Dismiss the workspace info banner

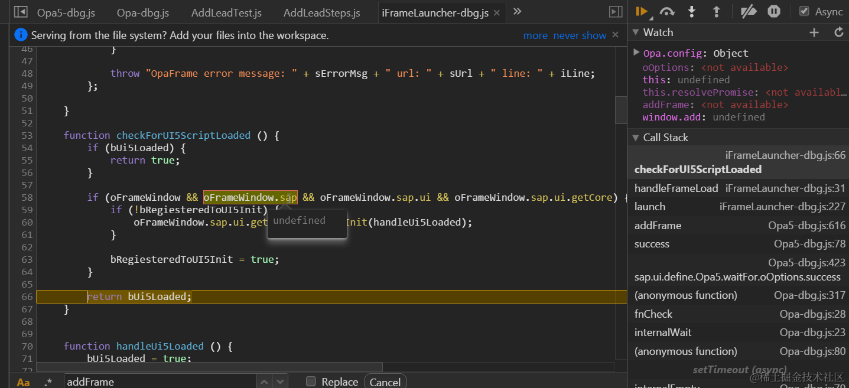[x=615, y=35]
